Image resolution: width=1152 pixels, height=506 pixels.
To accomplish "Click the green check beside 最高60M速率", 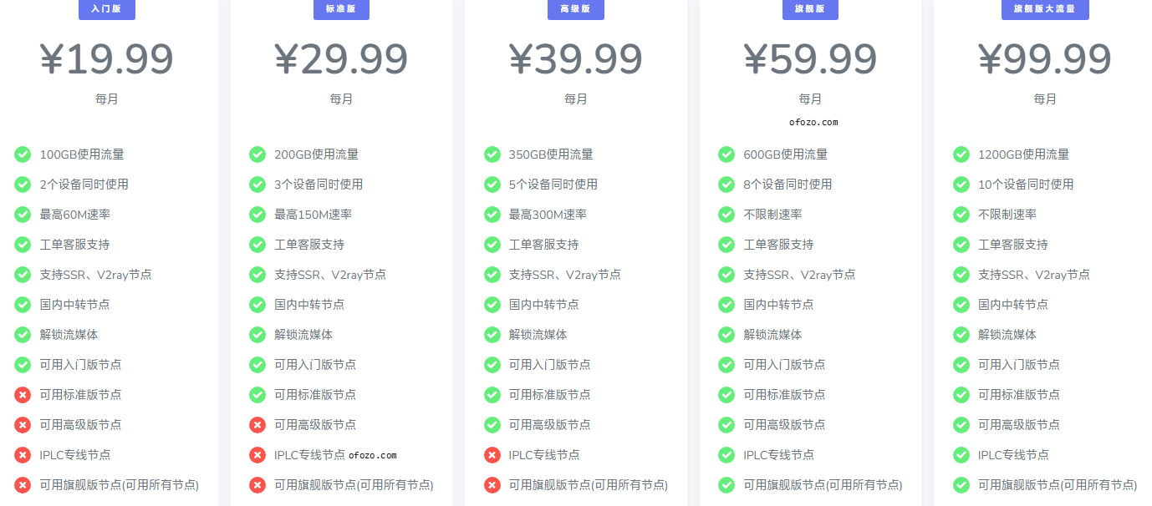I will click(23, 215).
